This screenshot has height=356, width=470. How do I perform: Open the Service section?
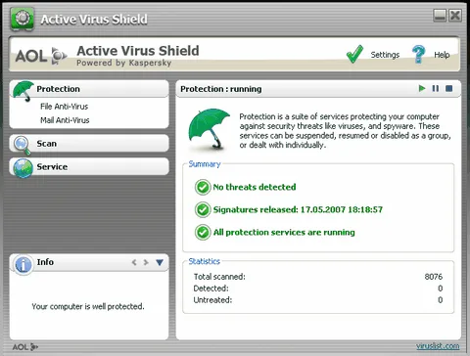point(89,166)
